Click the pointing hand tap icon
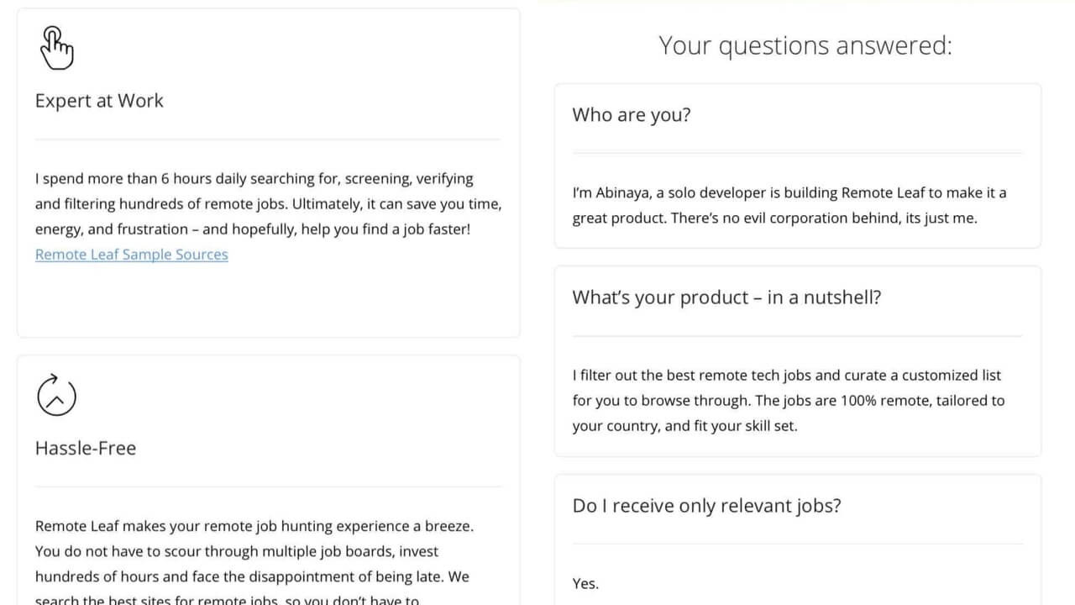The height and width of the screenshot is (605, 1075). click(x=57, y=48)
